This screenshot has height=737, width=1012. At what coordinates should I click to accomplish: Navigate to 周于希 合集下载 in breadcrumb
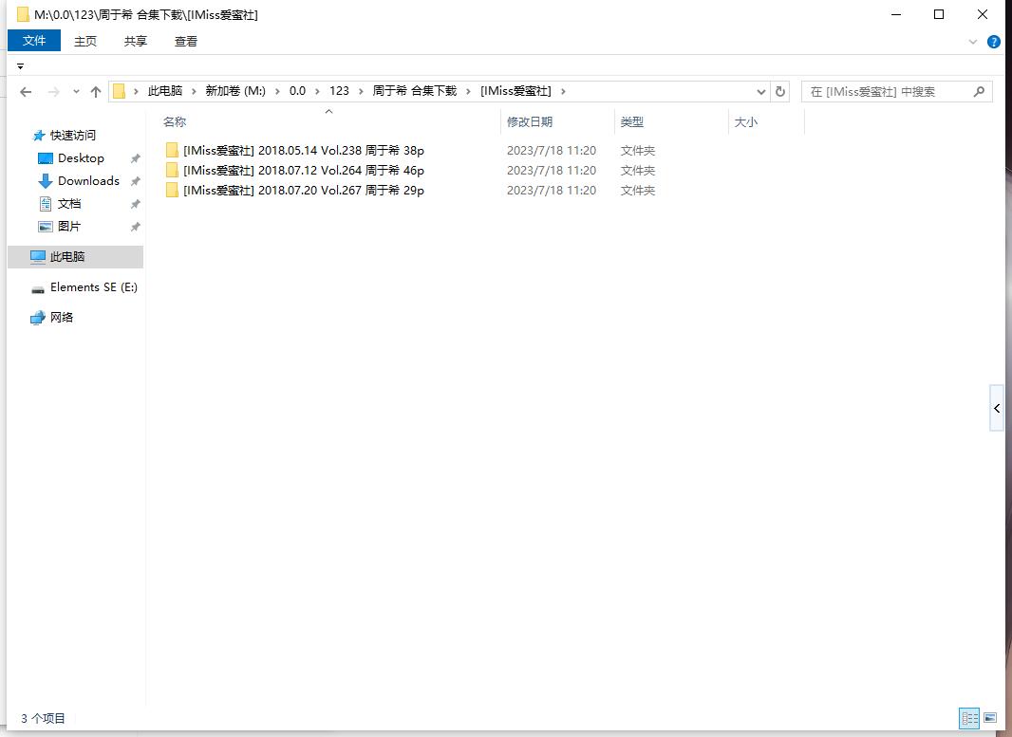(x=414, y=91)
